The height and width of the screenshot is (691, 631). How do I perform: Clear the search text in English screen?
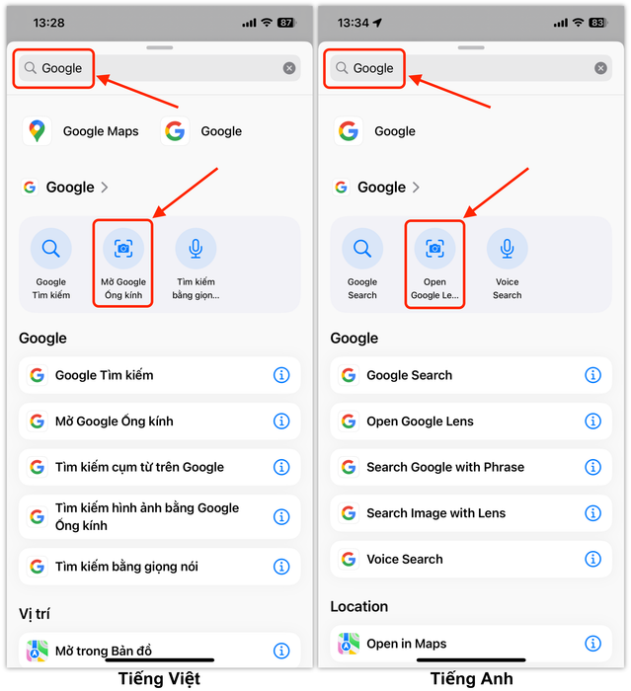[x=600, y=68]
